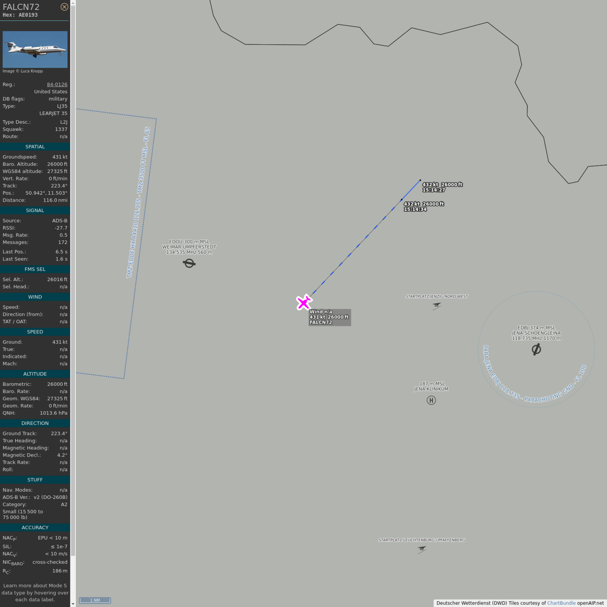This screenshot has width=607, height=607.
Task: Click the ALTITUDE section header
Action: [35, 374]
